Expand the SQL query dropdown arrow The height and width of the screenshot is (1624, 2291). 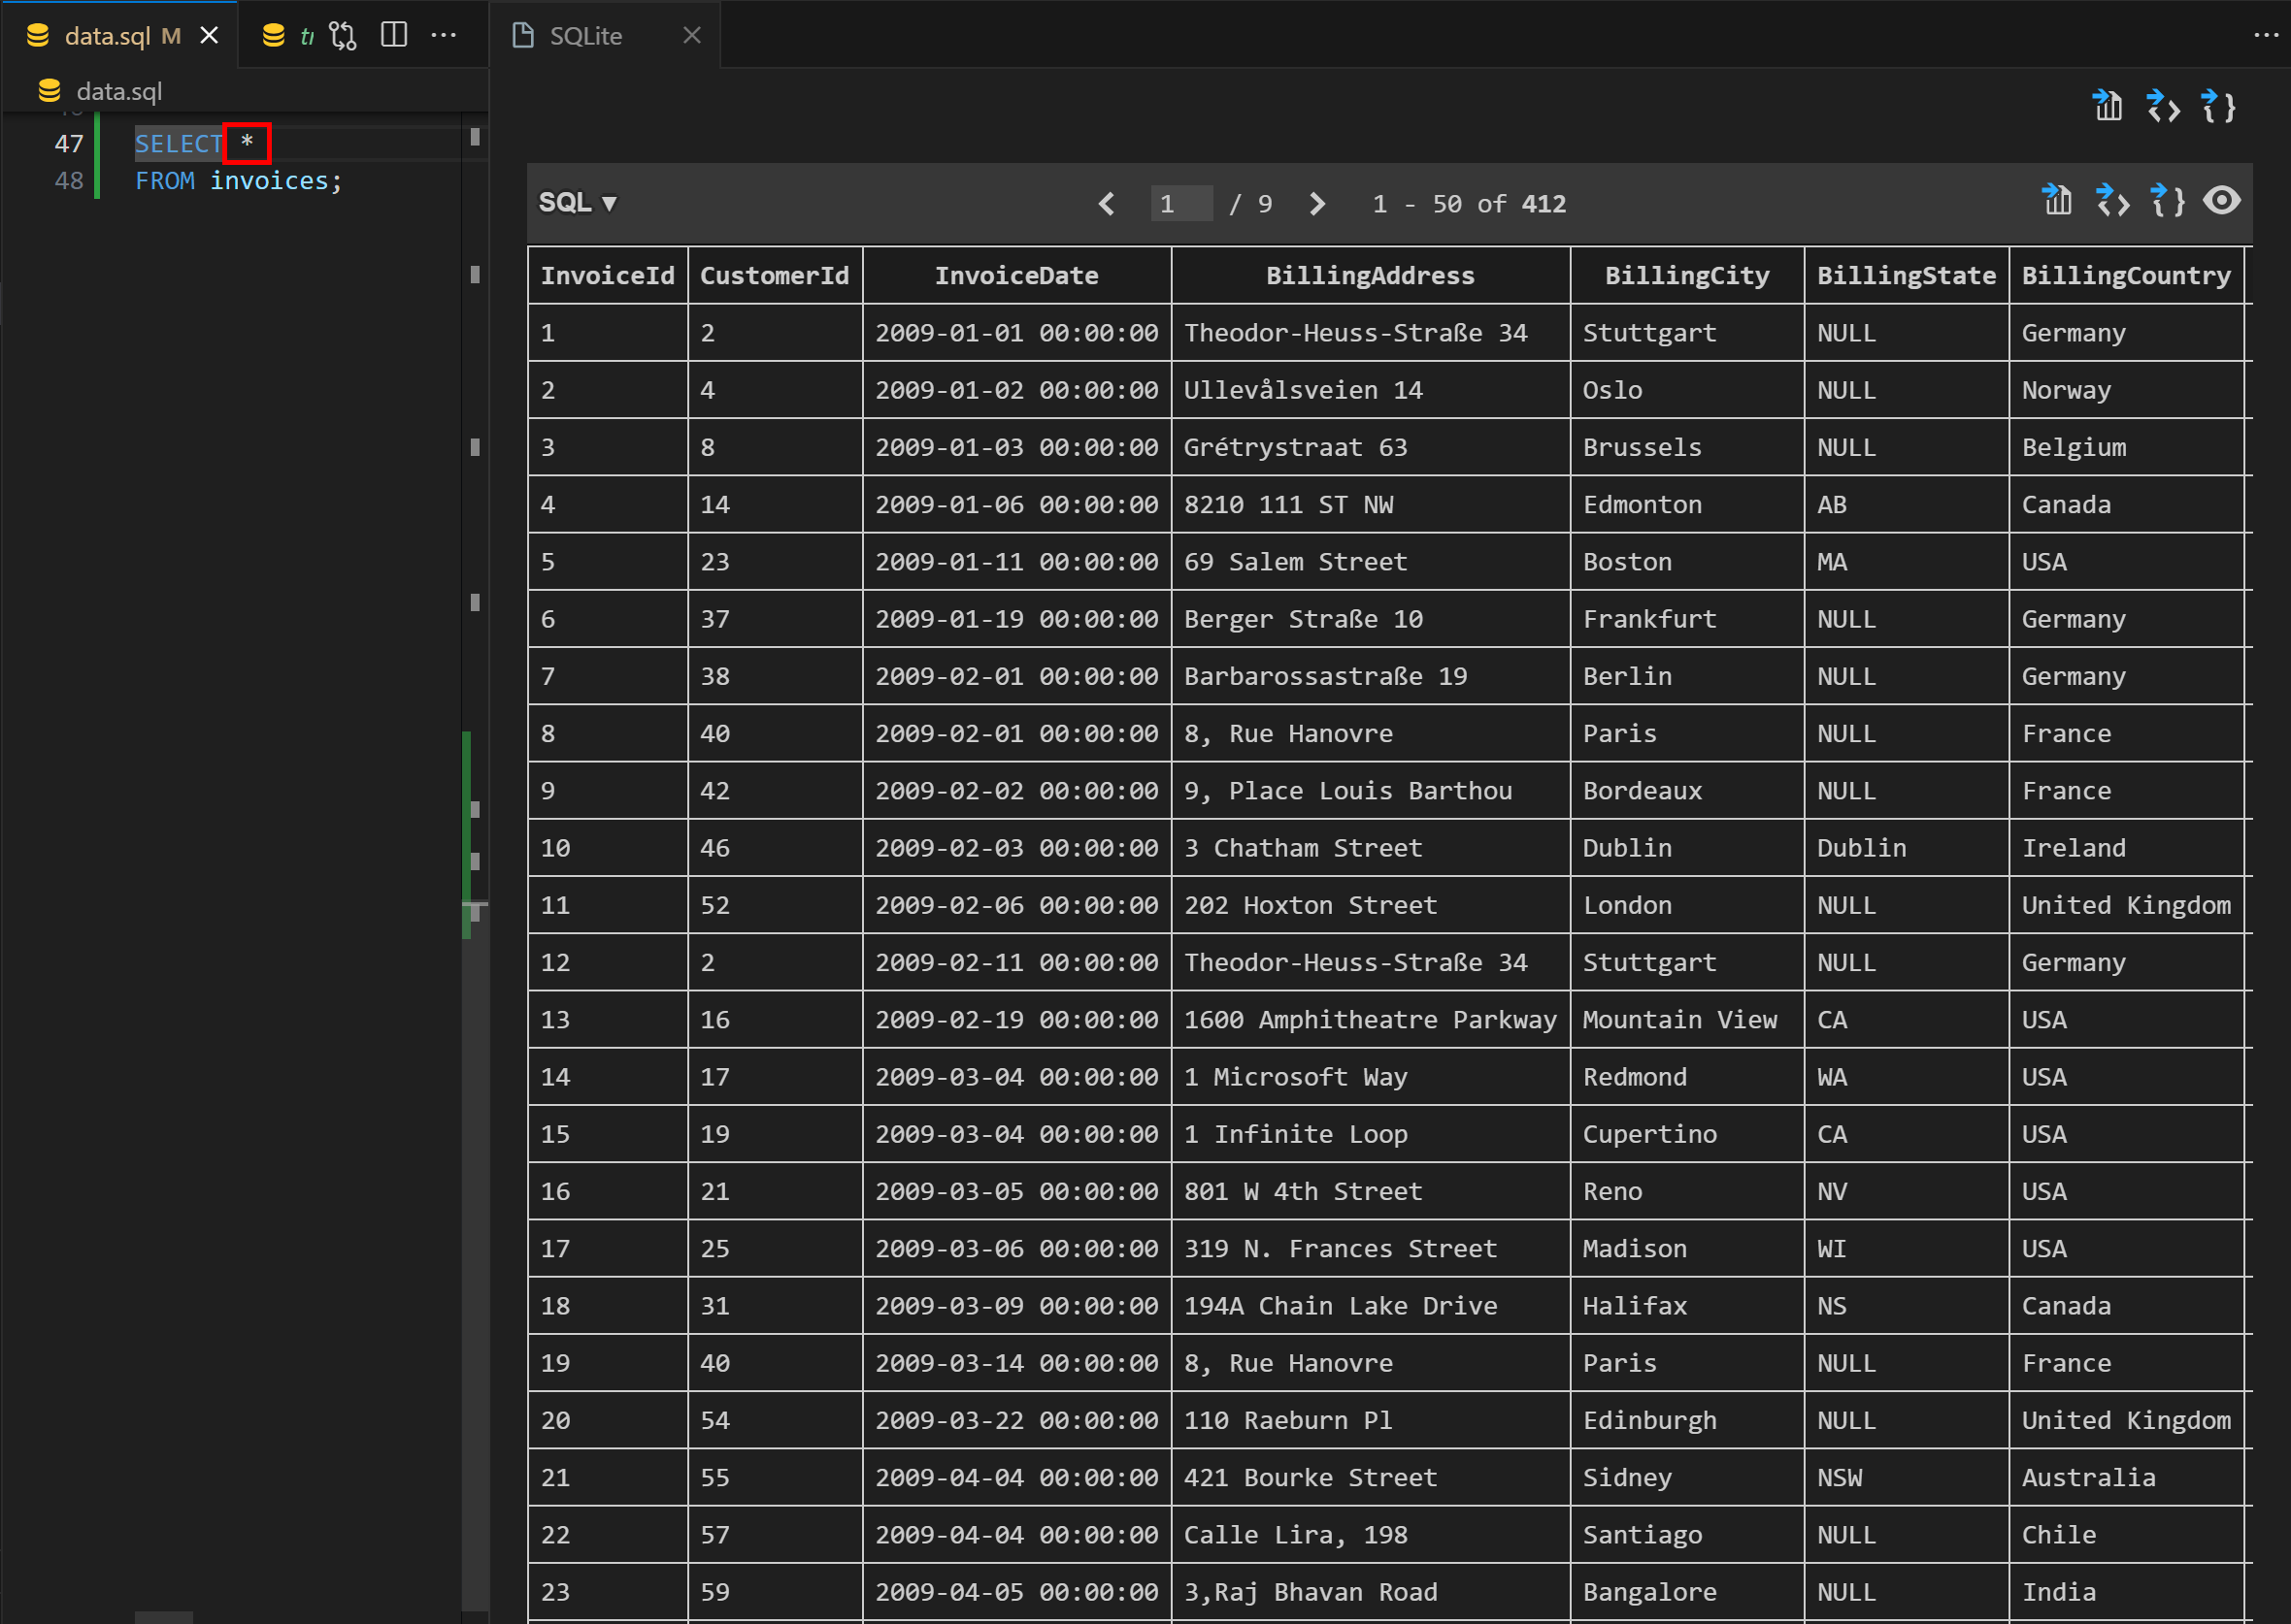tap(609, 204)
